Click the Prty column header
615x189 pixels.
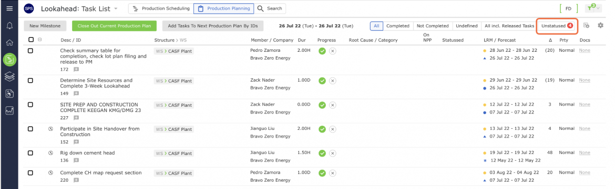pos(563,40)
